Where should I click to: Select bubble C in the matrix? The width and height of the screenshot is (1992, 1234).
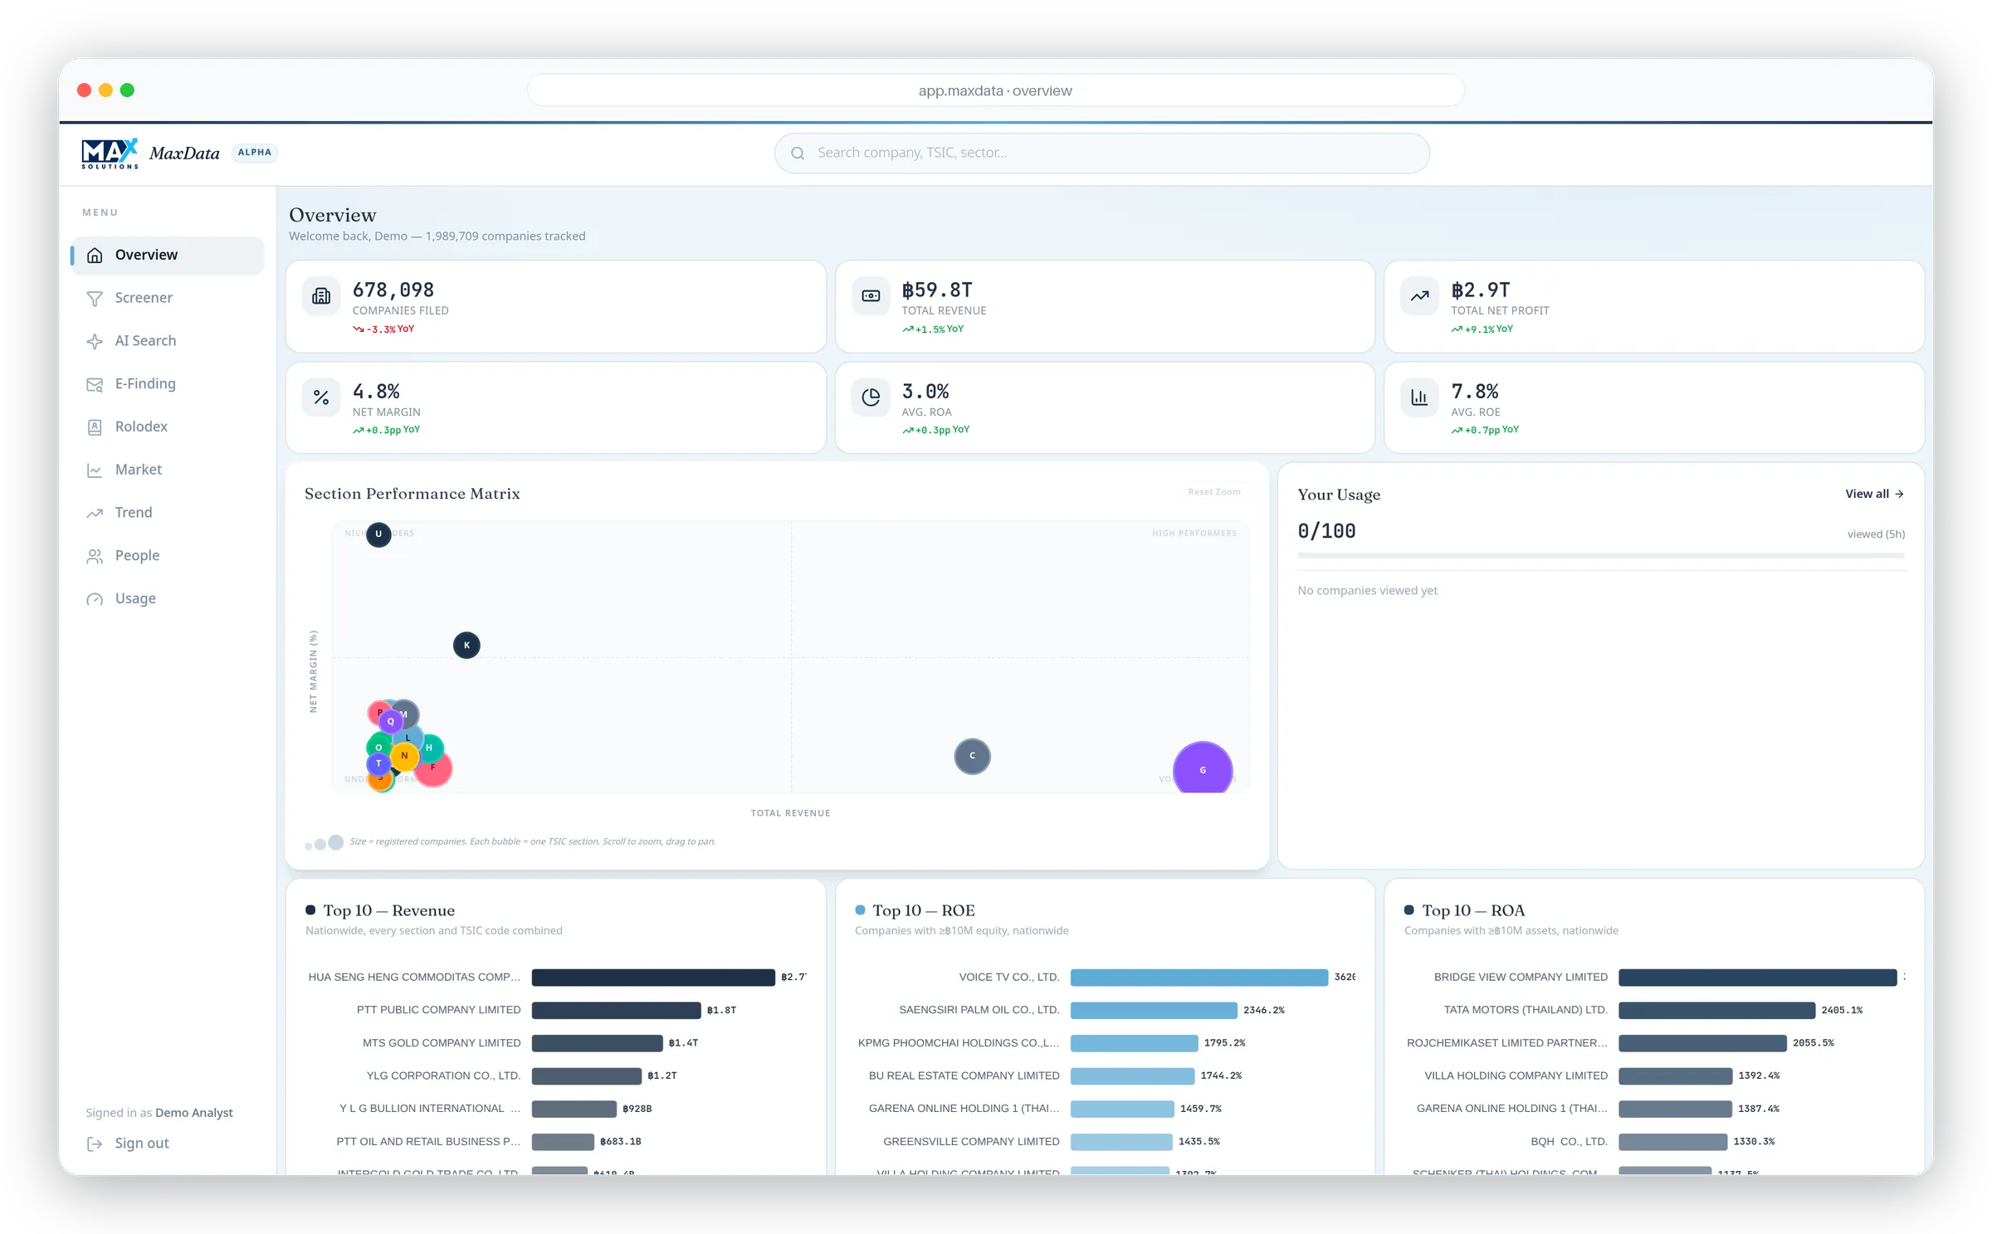[972, 756]
